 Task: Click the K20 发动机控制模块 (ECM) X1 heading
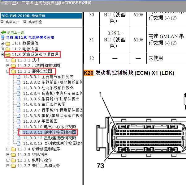pyautogui.click(x=129, y=73)
